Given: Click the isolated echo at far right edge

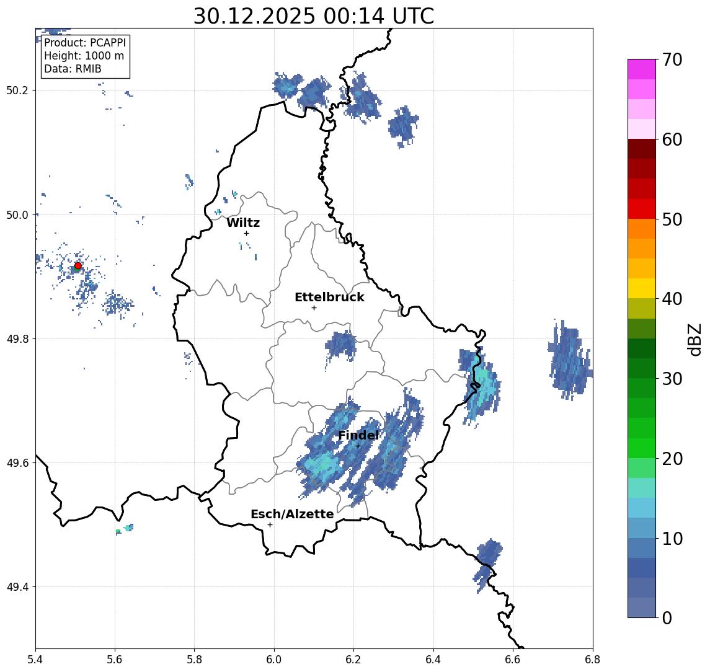Looking at the screenshot, I should click(570, 360).
